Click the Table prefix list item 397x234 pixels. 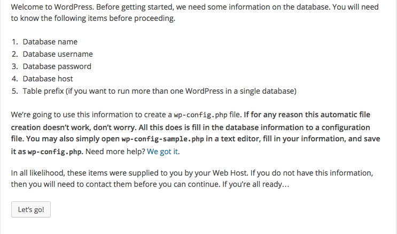(160, 91)
